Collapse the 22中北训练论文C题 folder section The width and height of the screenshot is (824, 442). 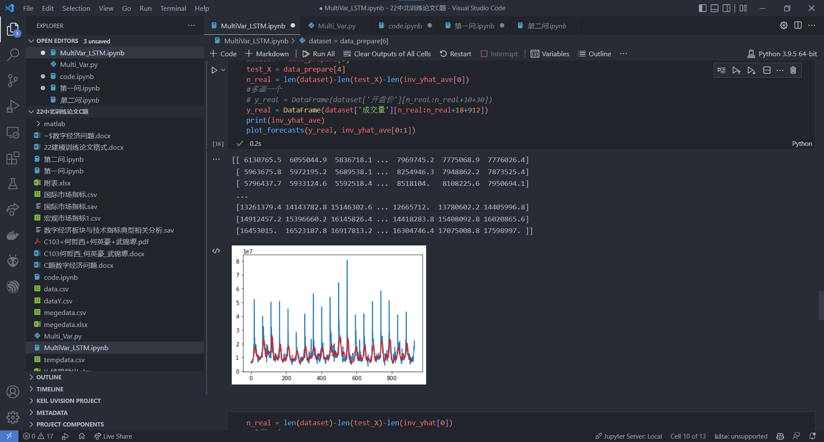pos(62,112)
